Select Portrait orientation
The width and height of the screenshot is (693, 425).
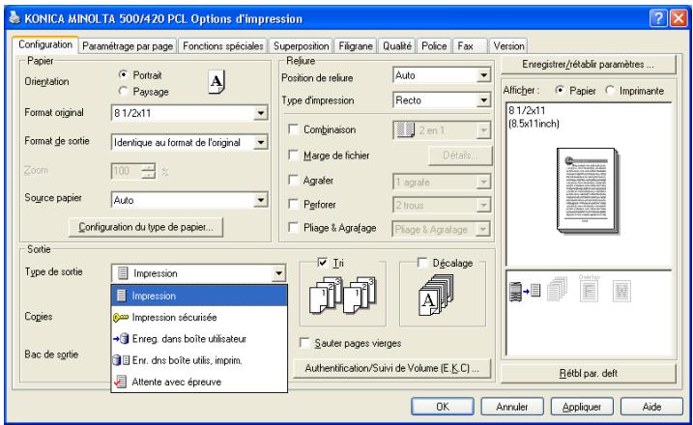[x=124, y=74]
